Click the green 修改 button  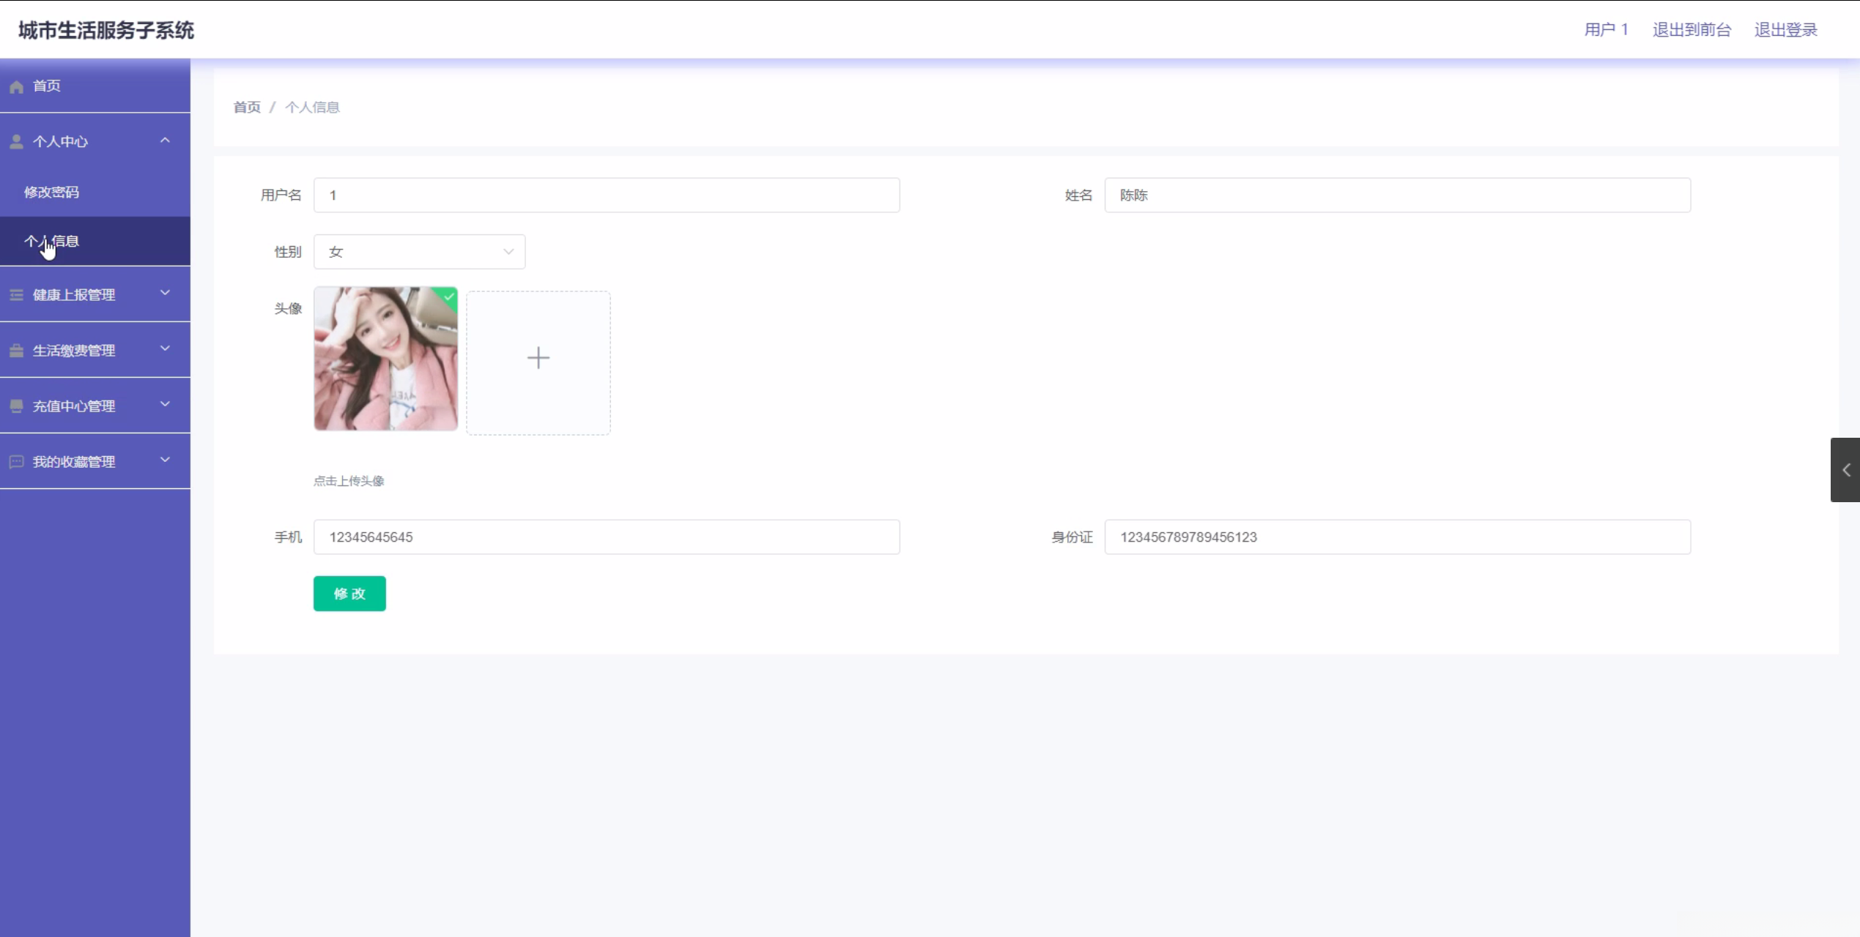tap(349, 594)
